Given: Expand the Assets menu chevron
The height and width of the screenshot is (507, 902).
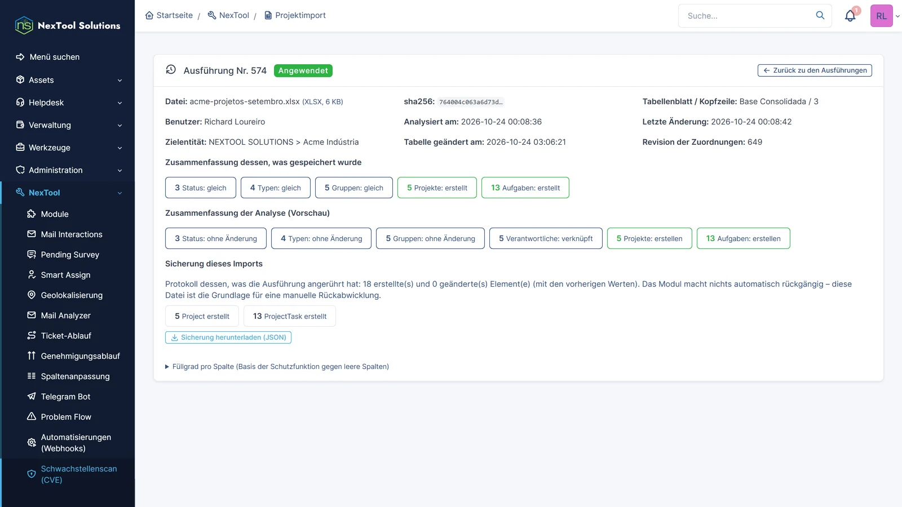Looking at the screenshot, I should (x=120, y=81).
